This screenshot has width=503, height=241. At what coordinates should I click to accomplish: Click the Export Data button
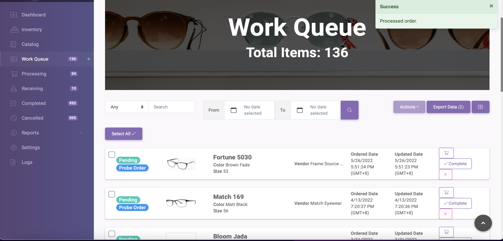tap(448, 107)
